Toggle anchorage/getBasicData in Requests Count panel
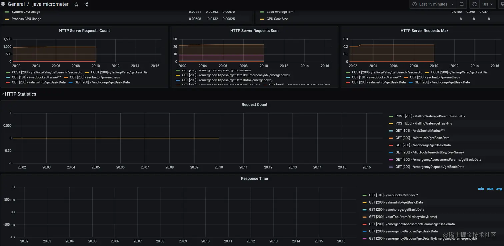This screenshot has height=246, width=504. tap(102, 82)
